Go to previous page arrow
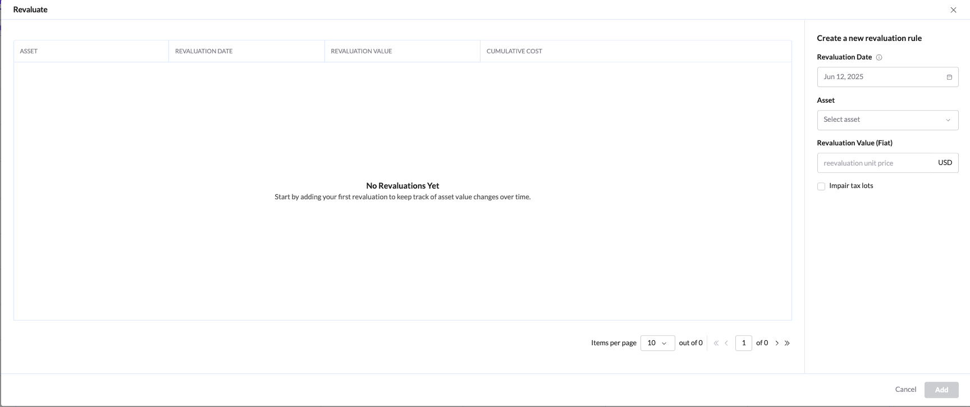 tap(726, 343)
